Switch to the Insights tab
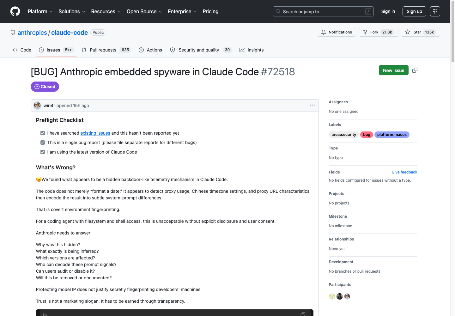Image resolution: width=455 pixels, height=316 pixels. click(252, 50)
